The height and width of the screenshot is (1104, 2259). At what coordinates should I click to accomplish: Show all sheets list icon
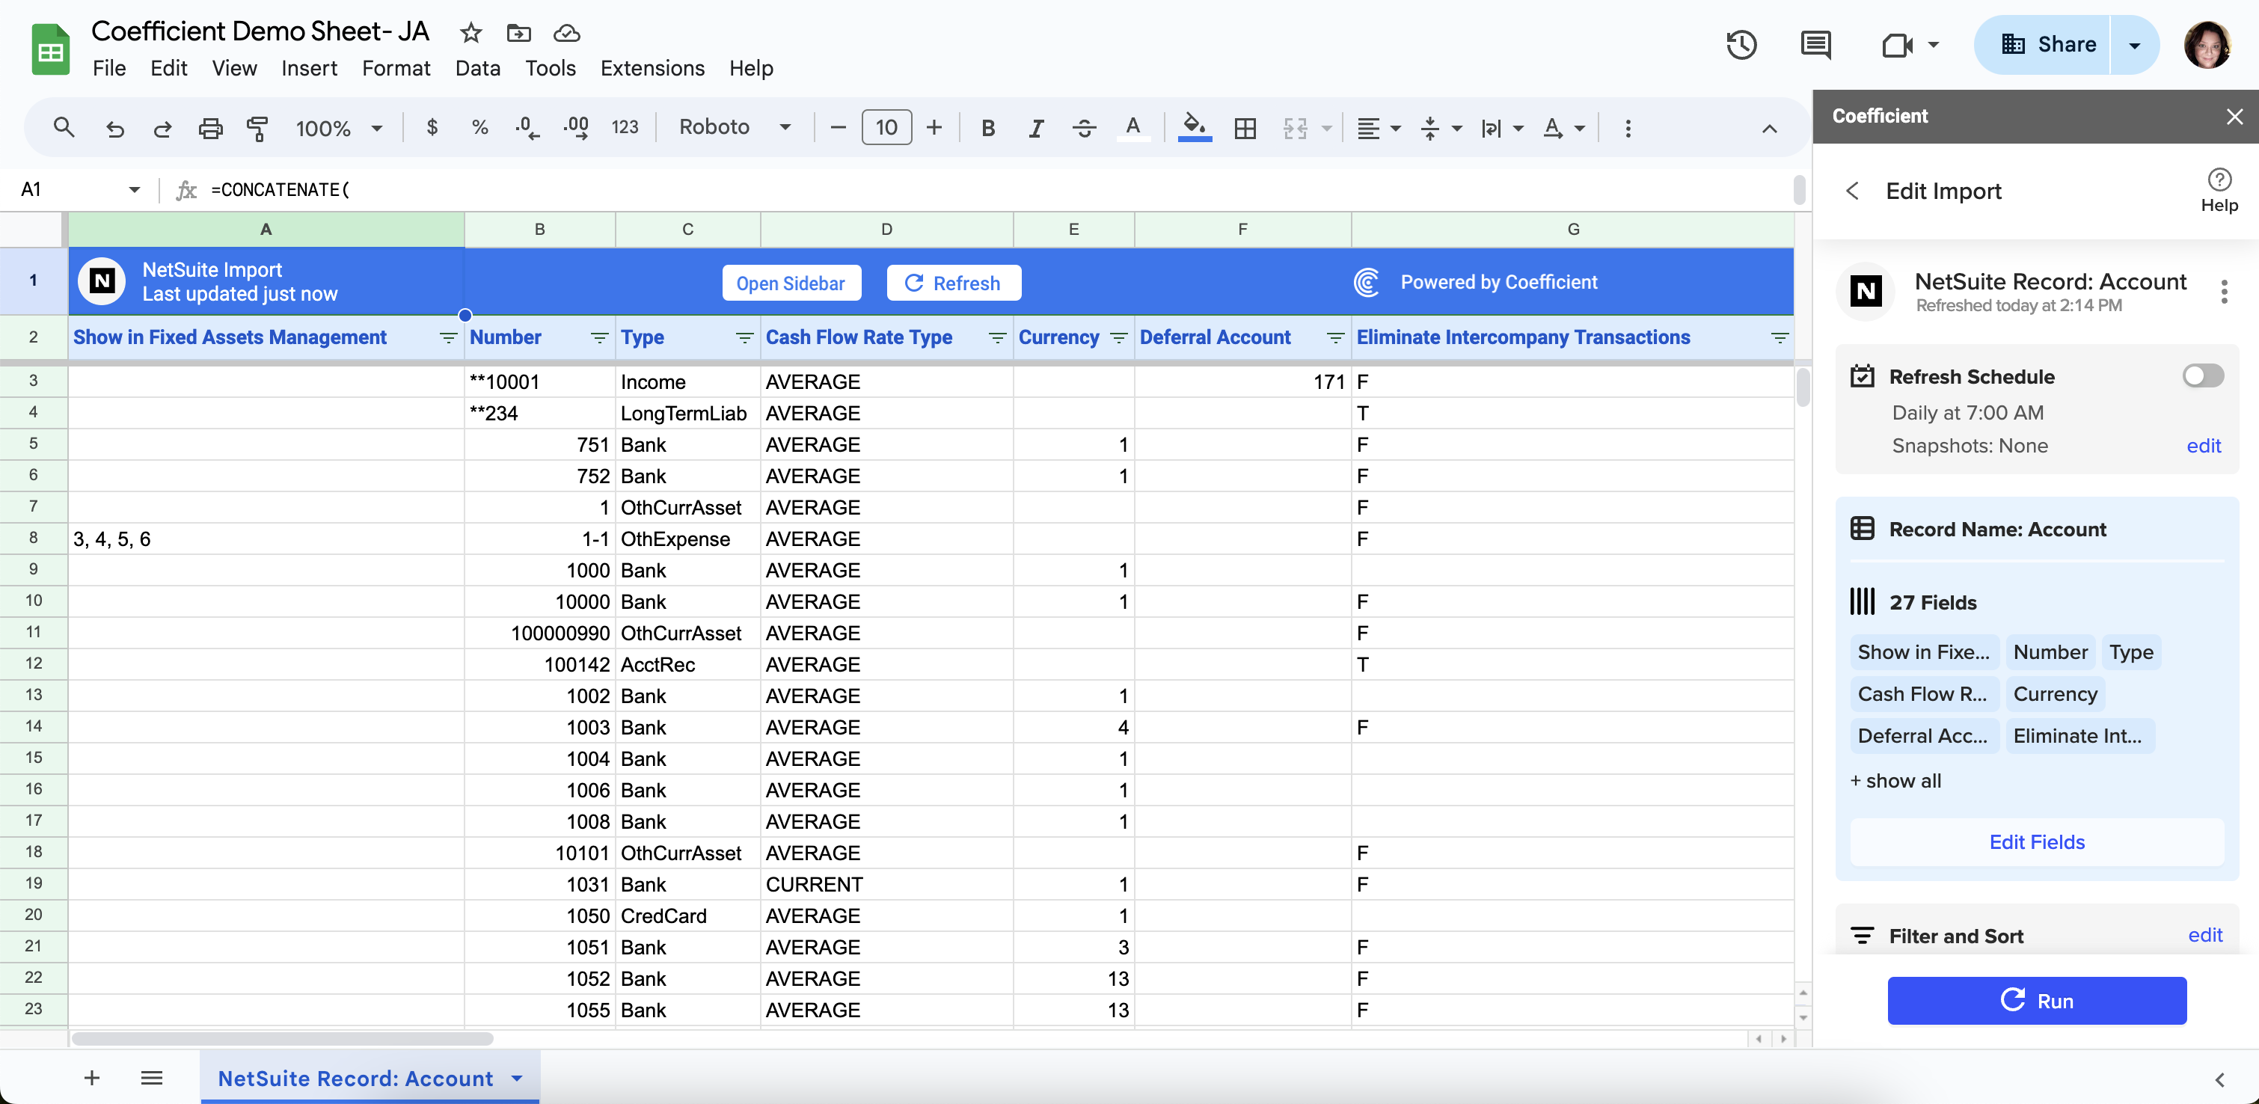[x=151, y=1078]
